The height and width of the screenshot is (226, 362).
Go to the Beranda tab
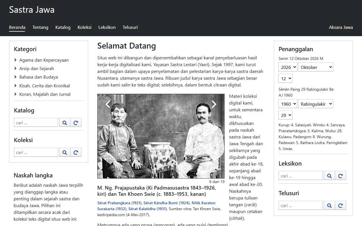tap(17, 27)
